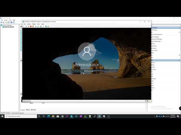Click Remove Server in Actions pane
Image resolution: width=181 pixels, height=135 pixels.
coord(154,51)
